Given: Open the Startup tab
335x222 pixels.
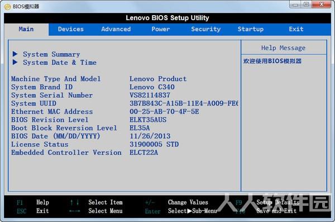Looking at the screenshot, I should click(x=251, y=29).
